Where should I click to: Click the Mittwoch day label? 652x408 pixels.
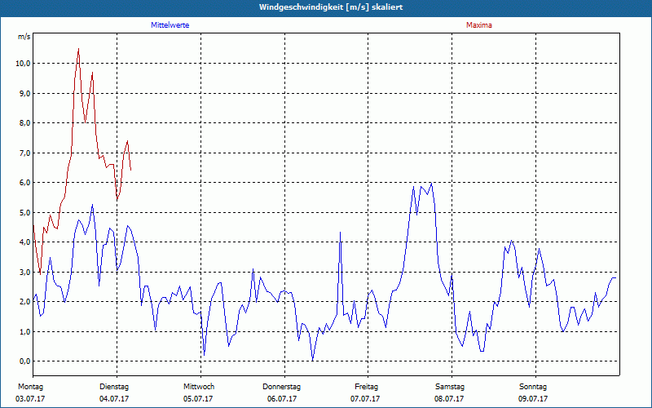(x=199, y=387)
